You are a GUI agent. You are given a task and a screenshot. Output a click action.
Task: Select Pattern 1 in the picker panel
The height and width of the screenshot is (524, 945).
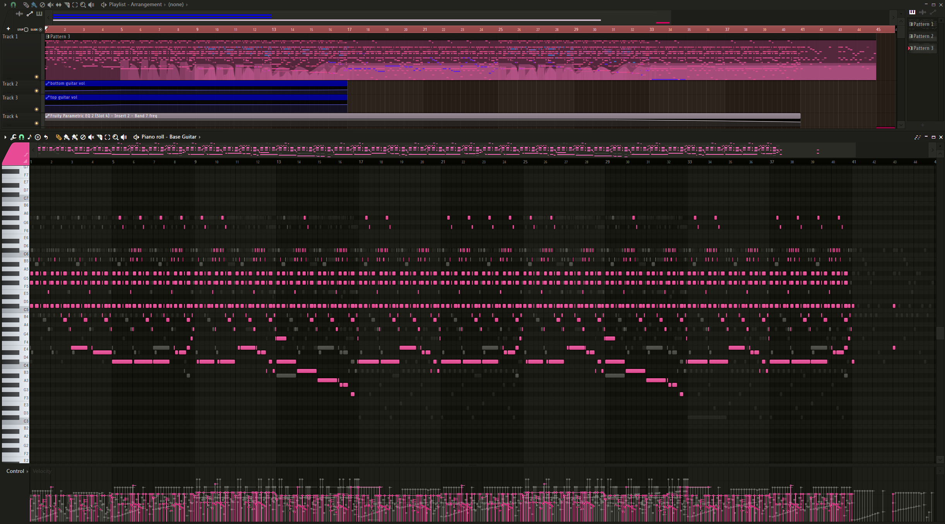click(x=922, y=24)
